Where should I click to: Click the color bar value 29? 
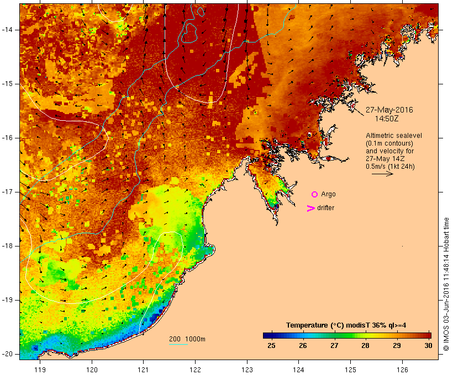[x=397, y=346]
